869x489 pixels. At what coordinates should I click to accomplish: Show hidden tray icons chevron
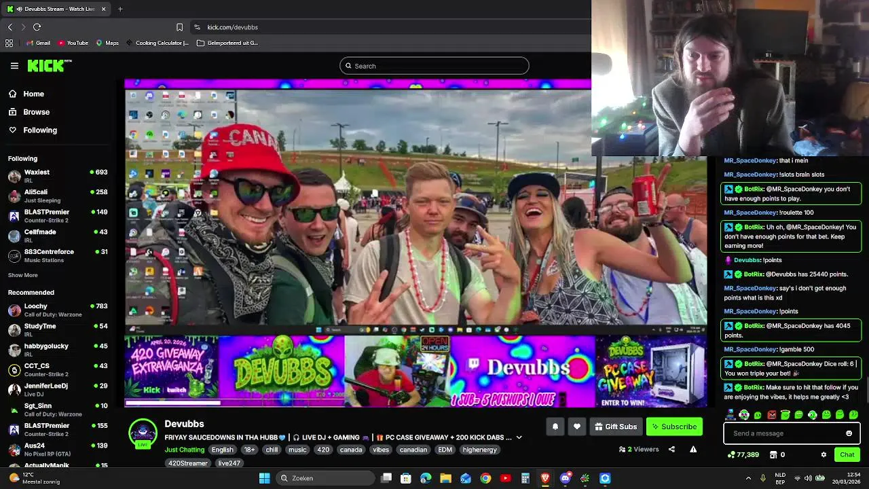748,478
